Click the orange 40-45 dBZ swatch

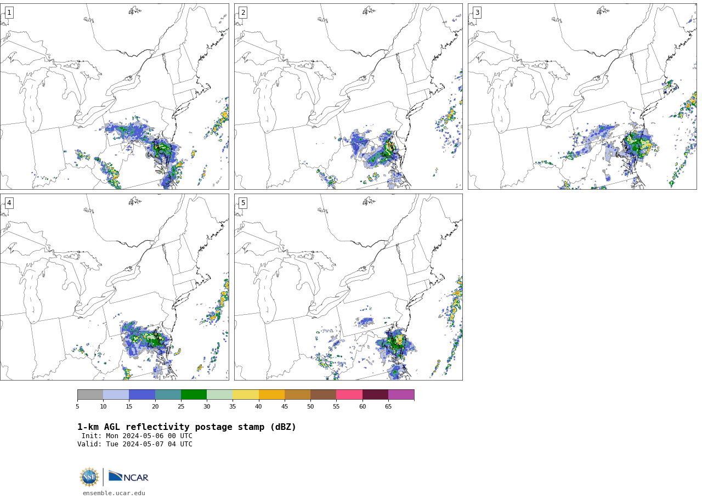271,395
